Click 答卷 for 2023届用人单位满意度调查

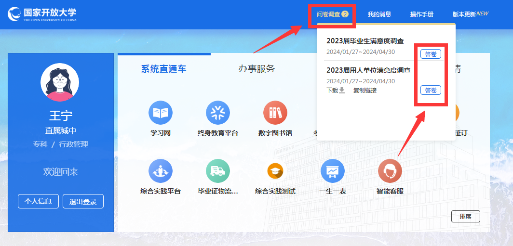click(x=431, y=90)
